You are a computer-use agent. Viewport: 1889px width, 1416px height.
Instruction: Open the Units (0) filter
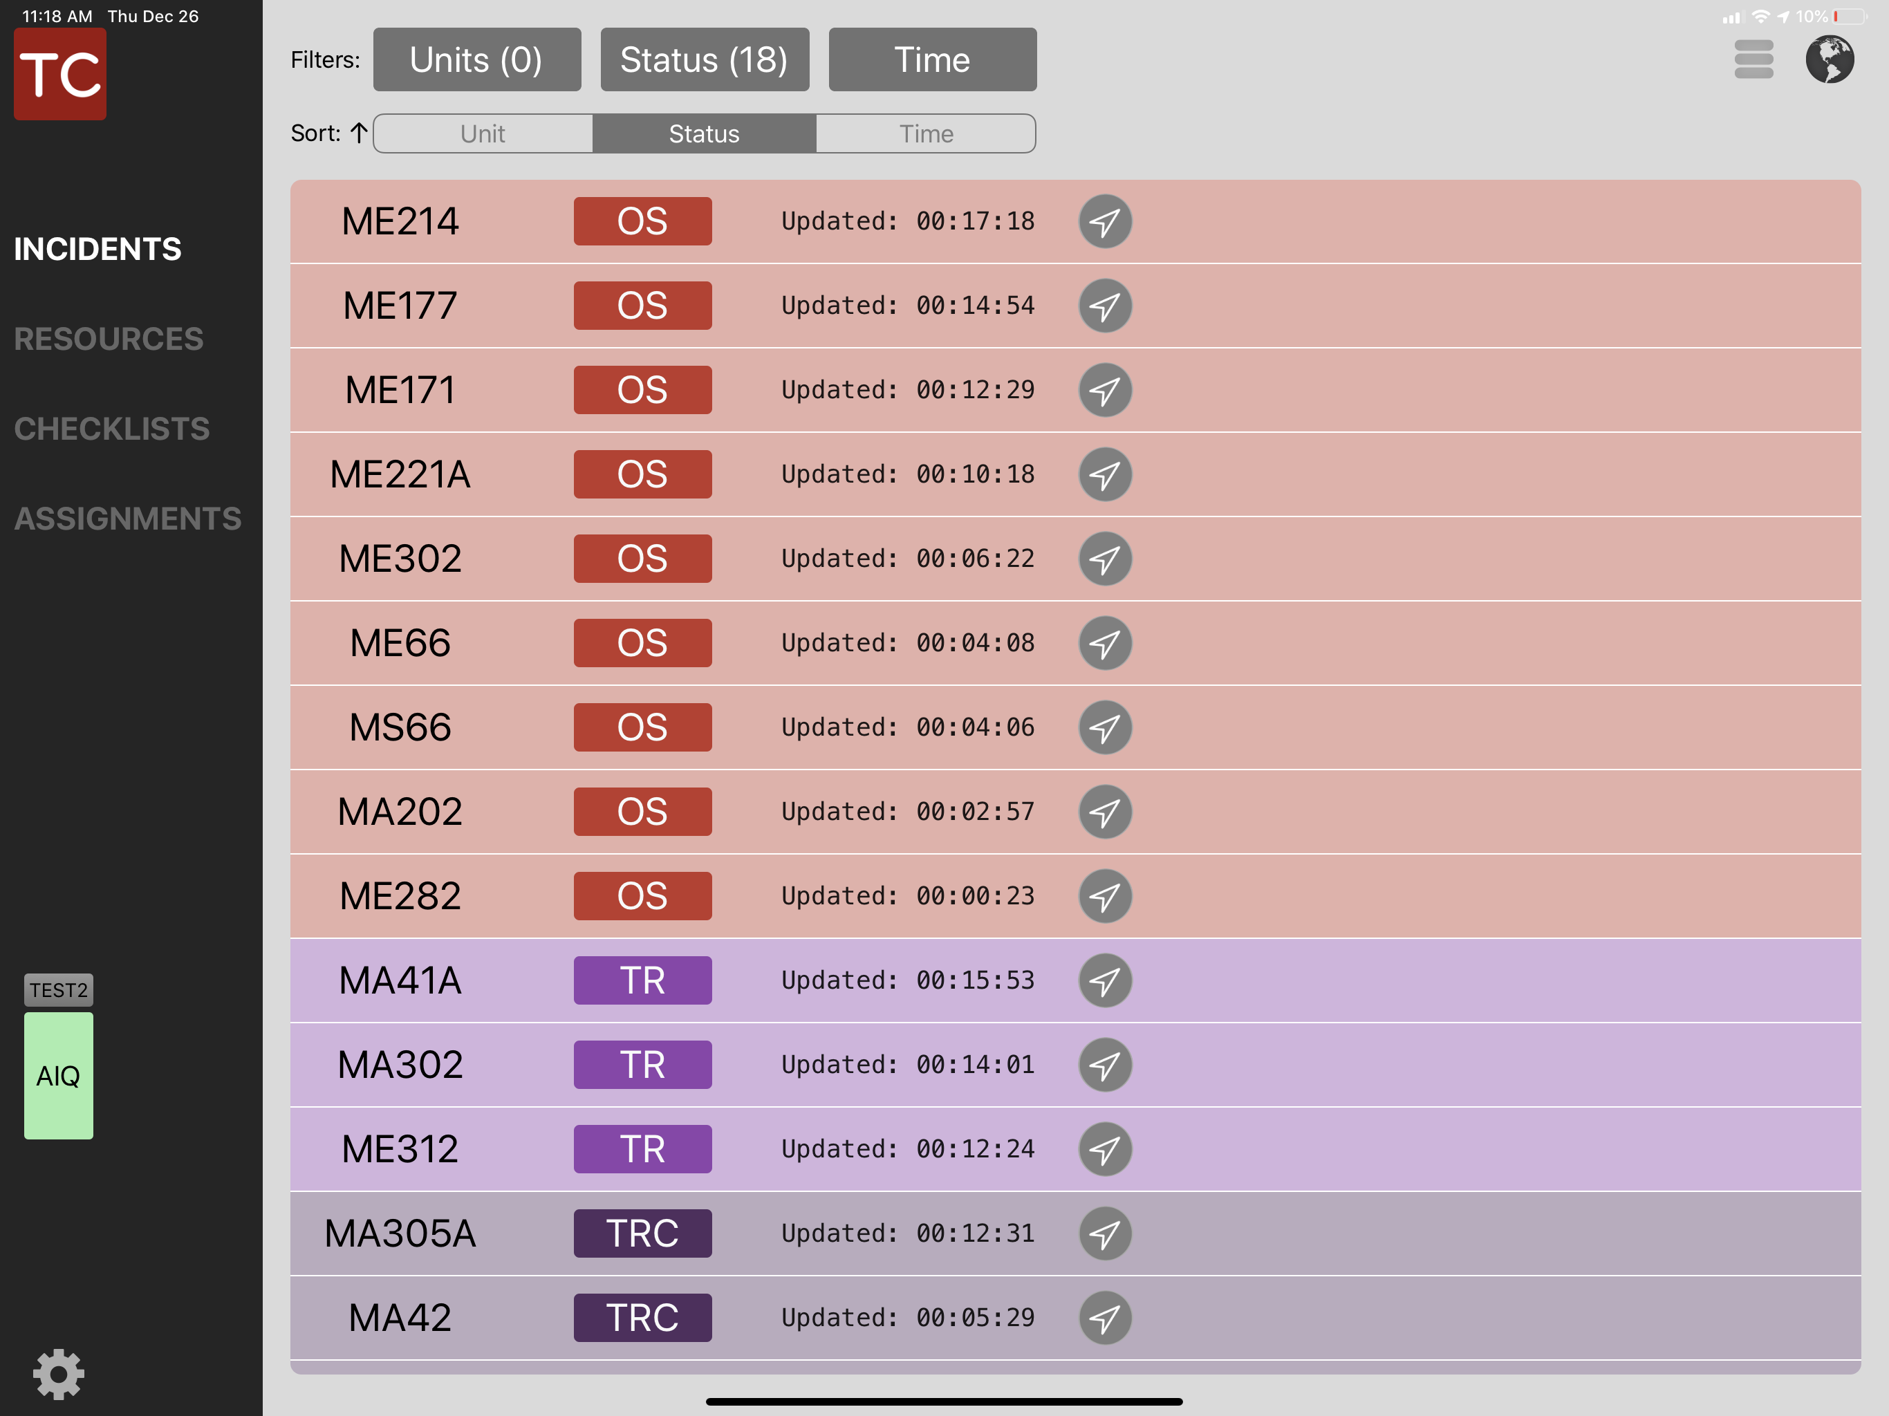pyautogui.click(x=476, y=59)
